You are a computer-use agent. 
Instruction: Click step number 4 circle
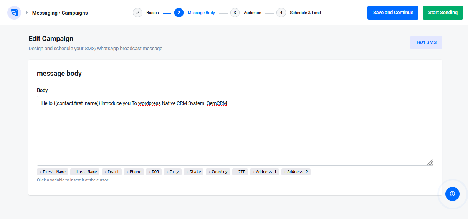pyautogui.click(x=281, y=13)
